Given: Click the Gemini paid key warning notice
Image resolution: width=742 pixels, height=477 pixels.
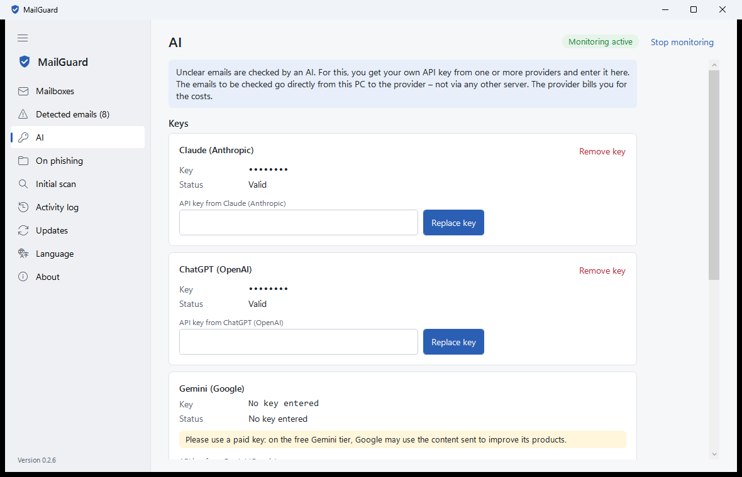Looking at the screenshot, I should click(402, 440).
